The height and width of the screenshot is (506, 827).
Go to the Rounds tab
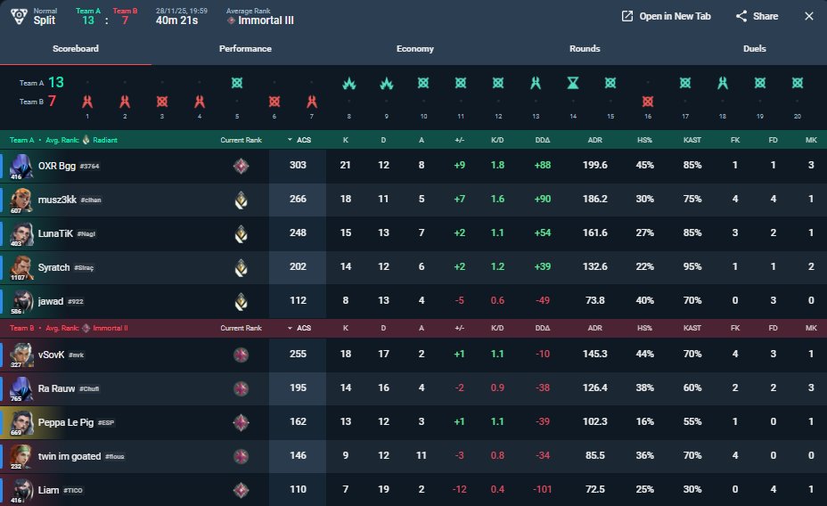[585, 48]
